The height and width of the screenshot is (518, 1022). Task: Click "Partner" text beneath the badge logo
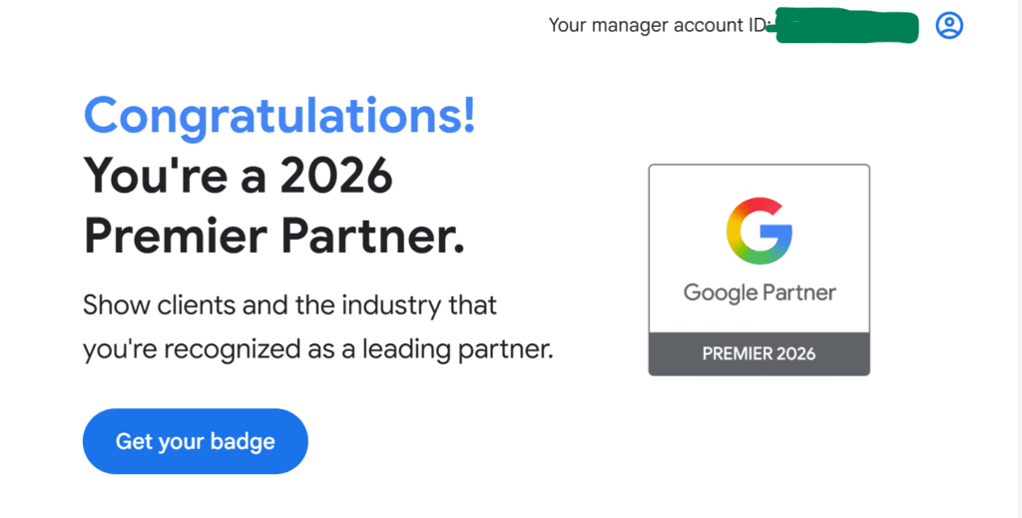pos(799,293)
